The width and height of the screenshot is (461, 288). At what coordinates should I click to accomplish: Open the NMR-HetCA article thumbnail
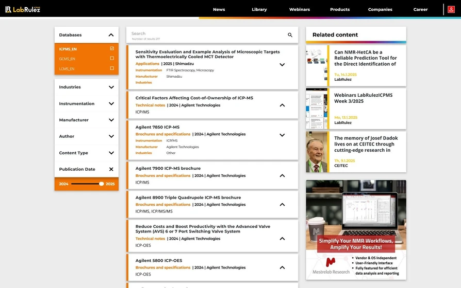(x=317, y=66)
